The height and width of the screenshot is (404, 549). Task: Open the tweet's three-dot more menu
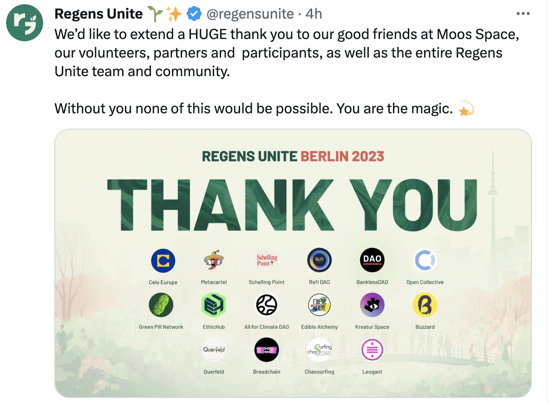click(x=523, y=13)
